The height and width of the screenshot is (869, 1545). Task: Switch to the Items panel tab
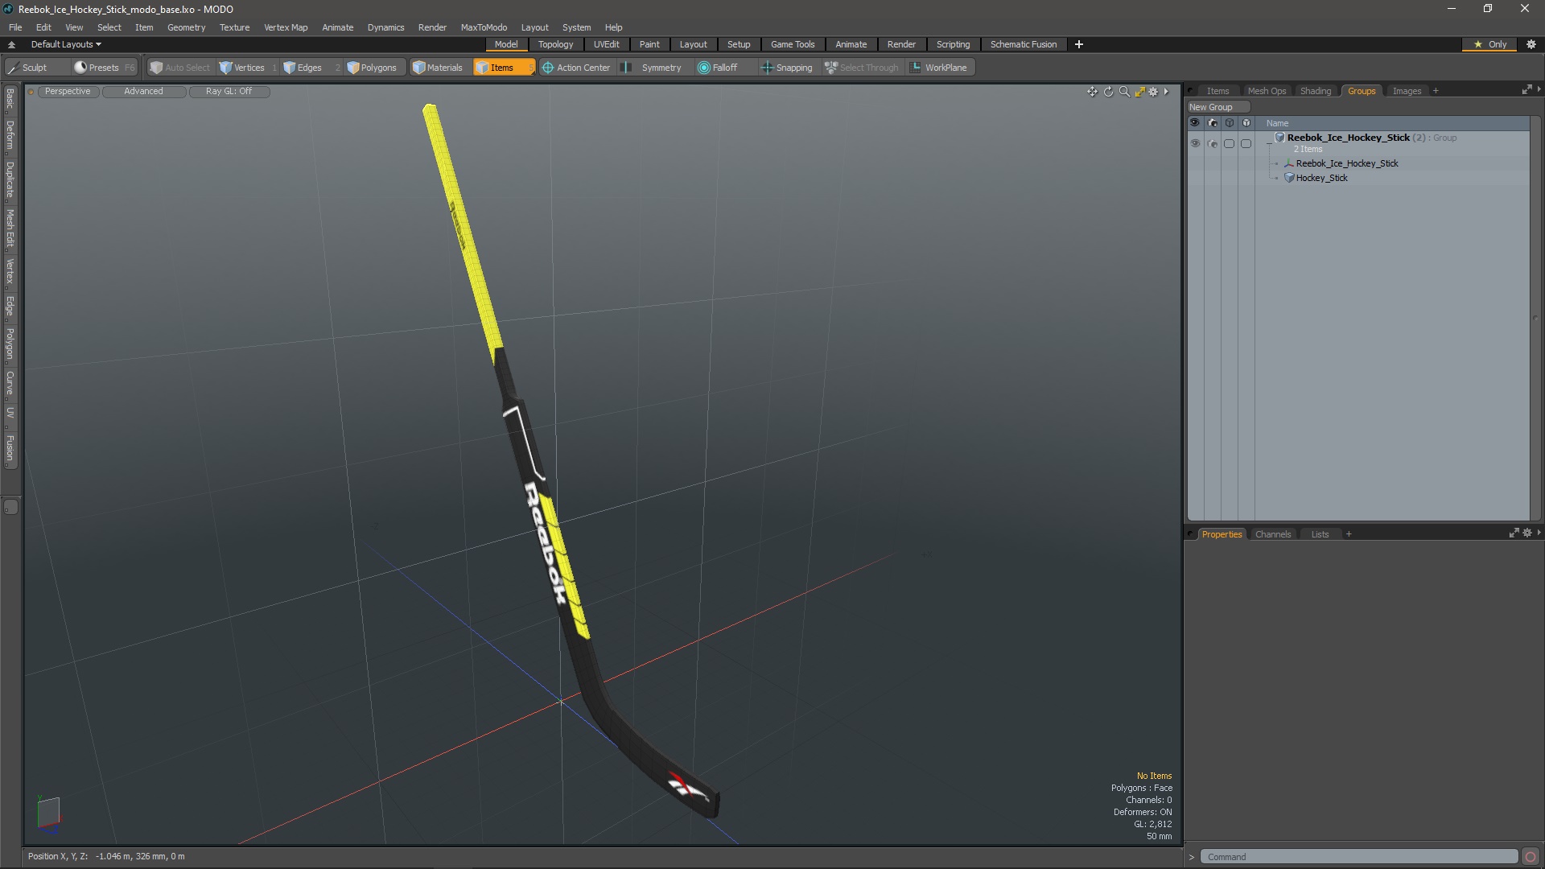coord(1217,91)
